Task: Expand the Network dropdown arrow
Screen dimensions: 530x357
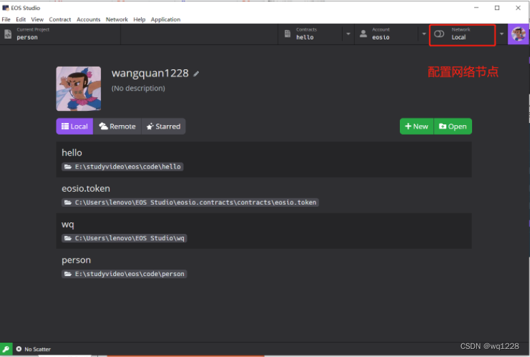Action: tap(501, 34)
